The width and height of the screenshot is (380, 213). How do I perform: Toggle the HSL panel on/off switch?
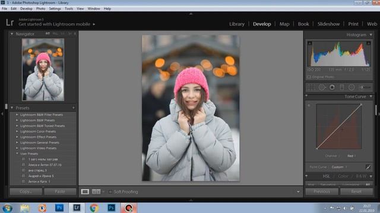pyautogui.click(x=306, y=176)
